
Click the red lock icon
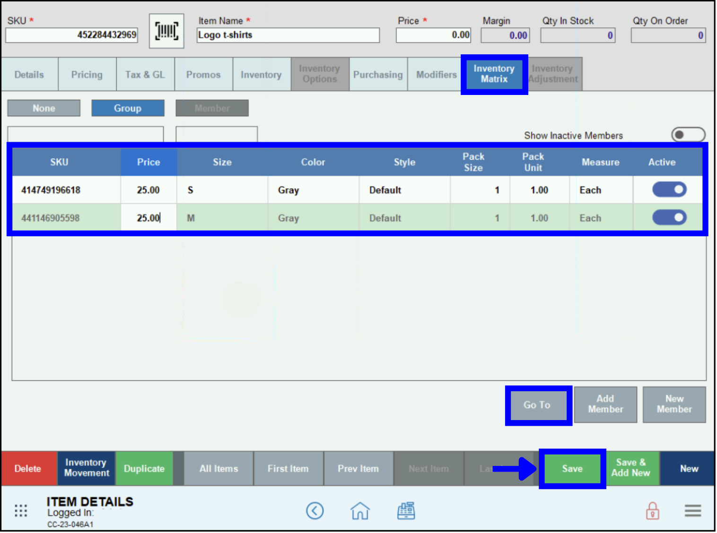click(x=653, y=511)
